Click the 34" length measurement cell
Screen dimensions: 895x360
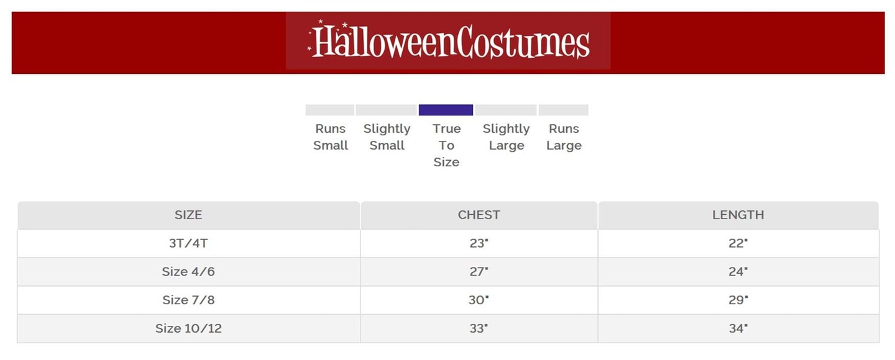tap(738, 328)
